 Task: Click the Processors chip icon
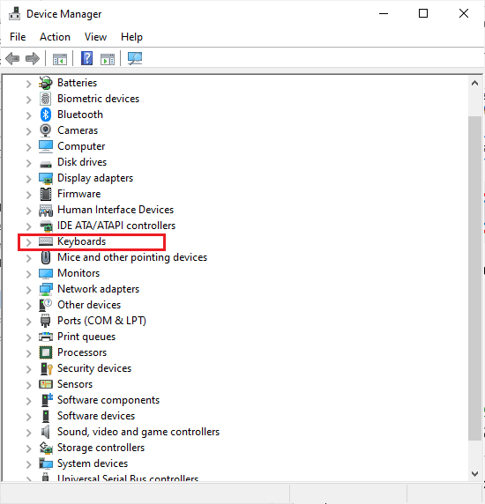point(46,352)
